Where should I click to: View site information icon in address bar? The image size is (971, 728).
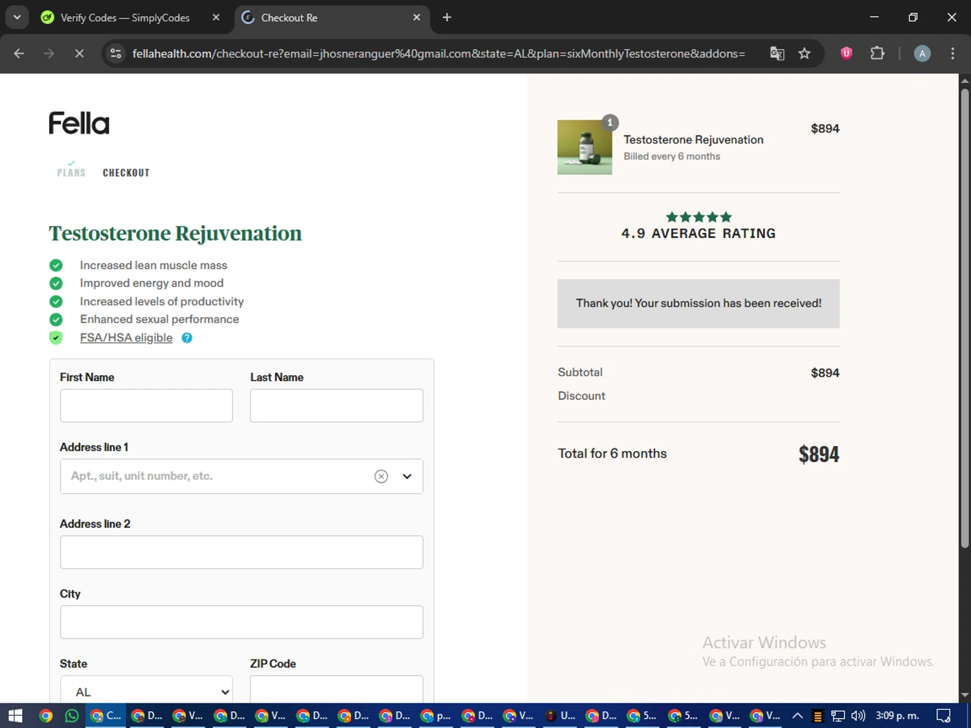[x=116, y=54]
